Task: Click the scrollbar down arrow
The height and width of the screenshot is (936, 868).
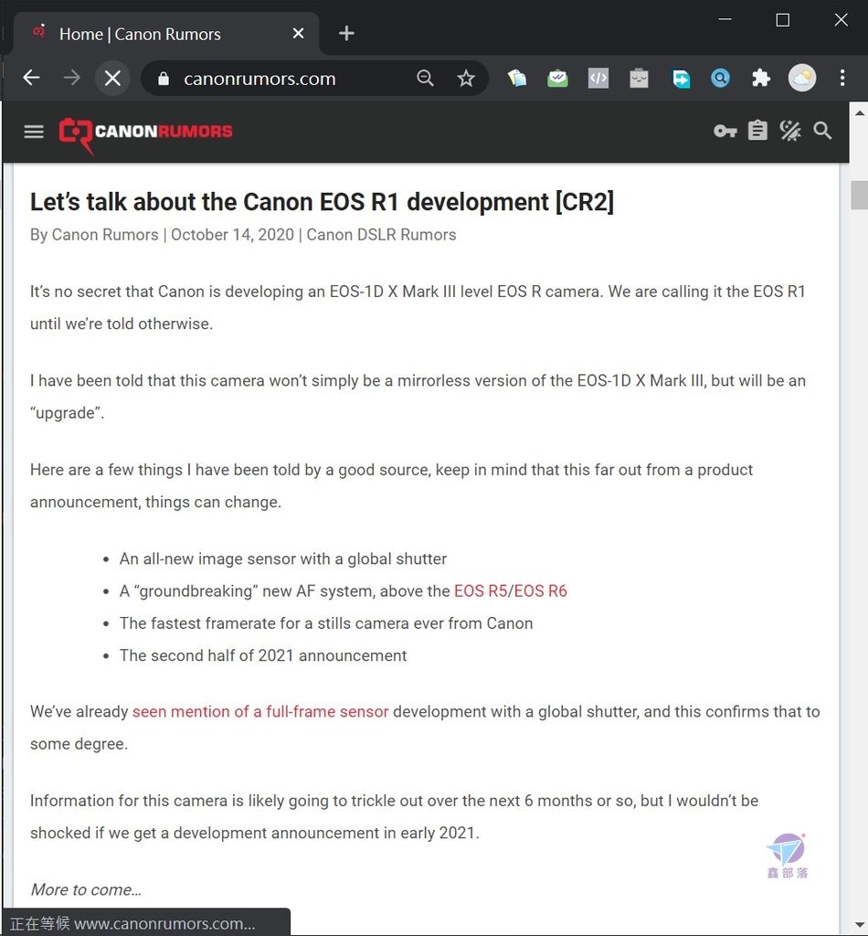Action: click(x=859, y=926)
